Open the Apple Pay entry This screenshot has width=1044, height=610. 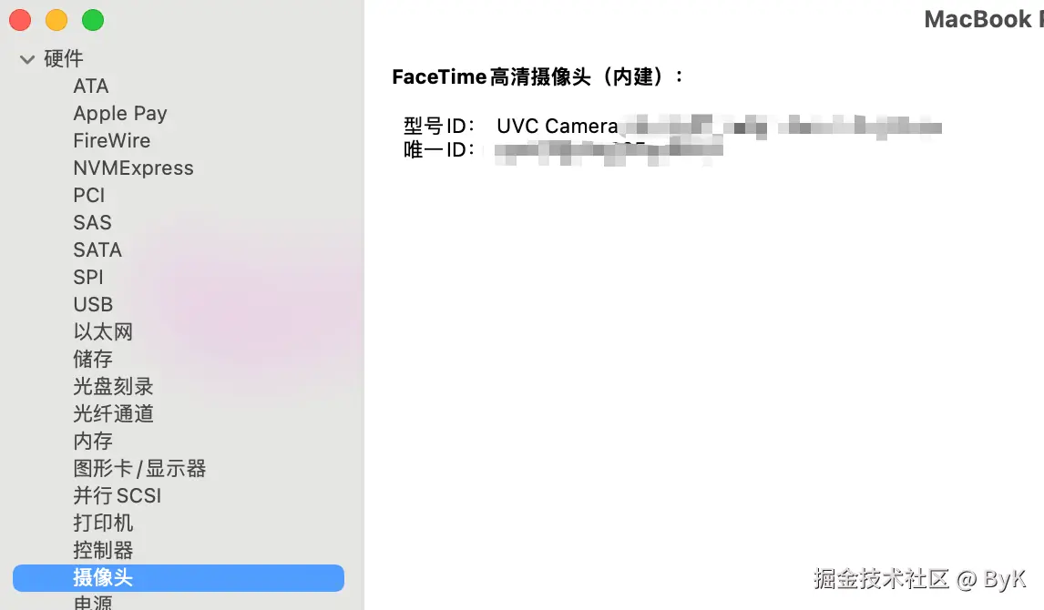120,114
